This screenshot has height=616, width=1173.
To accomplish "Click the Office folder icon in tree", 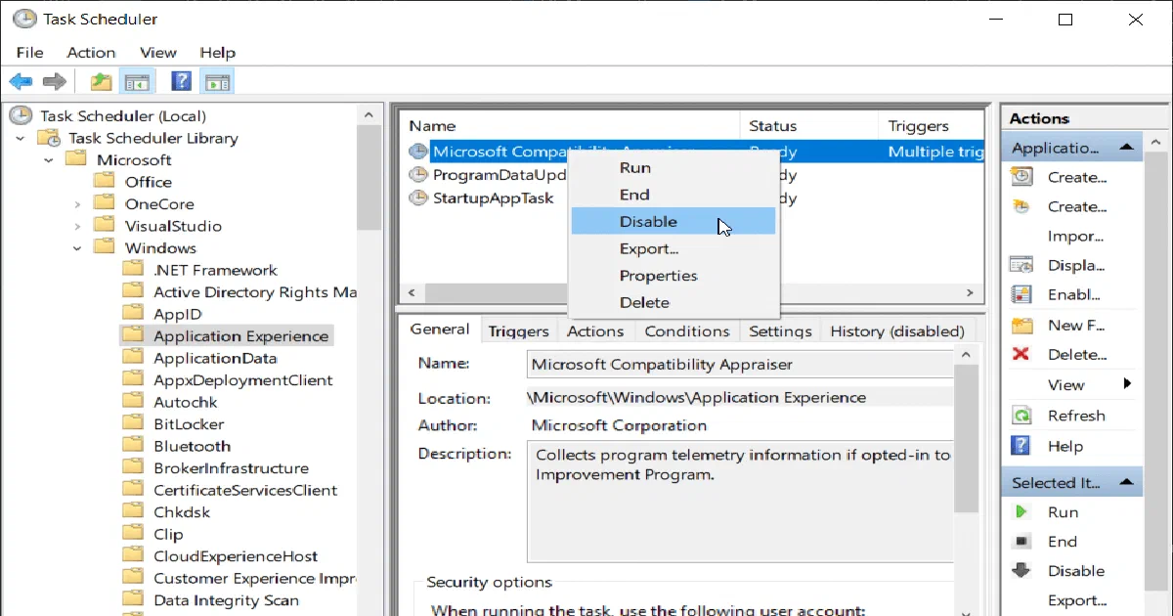I will [x=106, y=182].
